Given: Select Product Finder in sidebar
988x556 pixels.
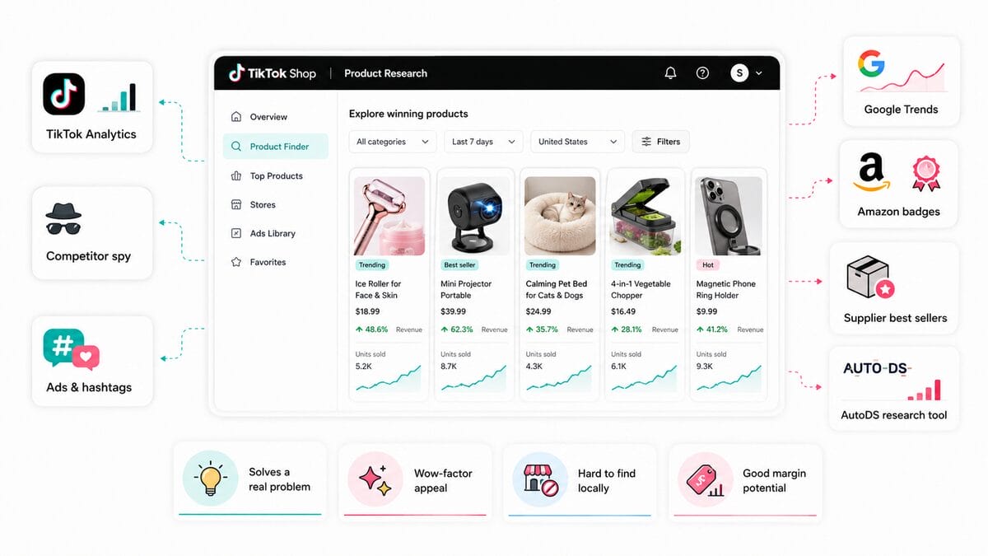Looking at the screenshot, I should pyautogui.click(x=276, y=147).
